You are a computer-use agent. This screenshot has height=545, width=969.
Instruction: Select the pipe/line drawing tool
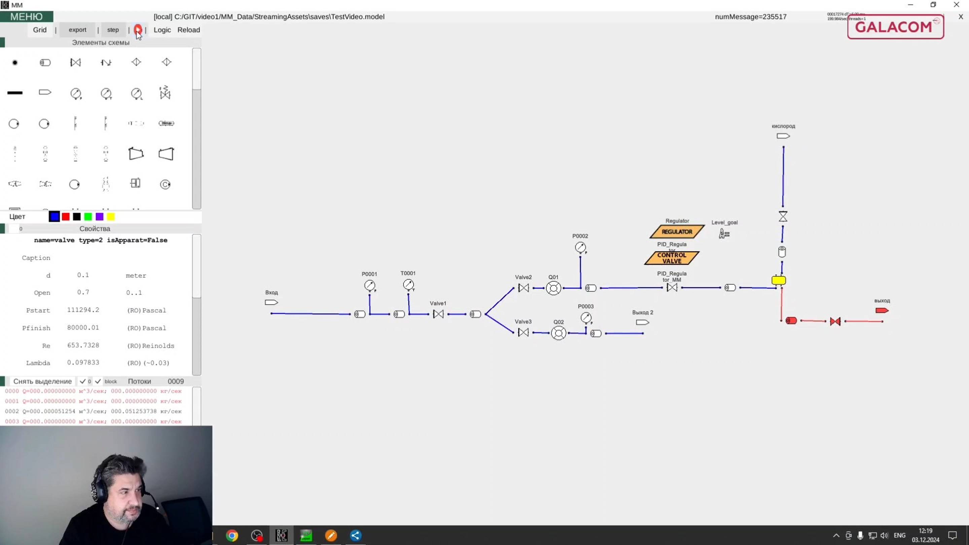pos(15,93)
